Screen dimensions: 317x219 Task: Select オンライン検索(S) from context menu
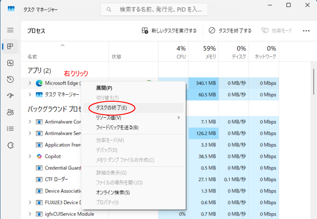113,192
